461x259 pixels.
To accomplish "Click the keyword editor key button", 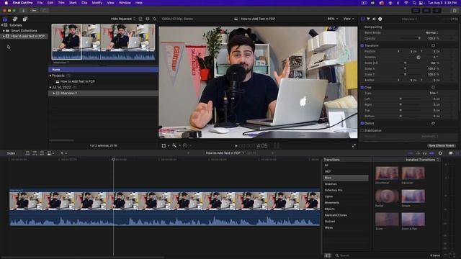I will point(34,10).
